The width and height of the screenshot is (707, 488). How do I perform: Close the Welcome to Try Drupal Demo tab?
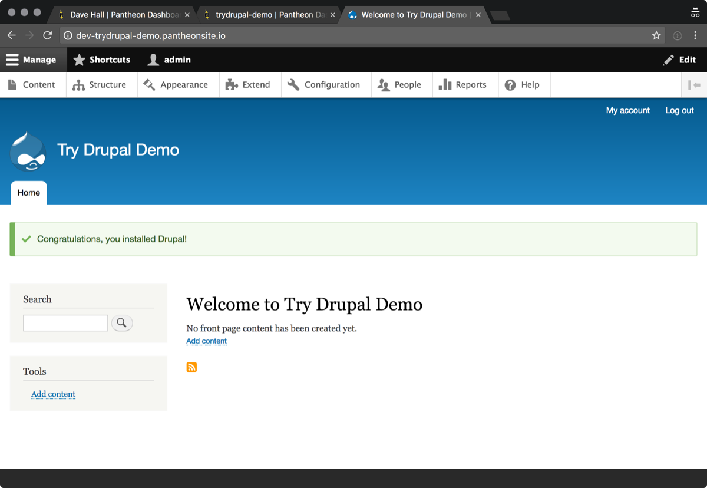pos(478,15)
